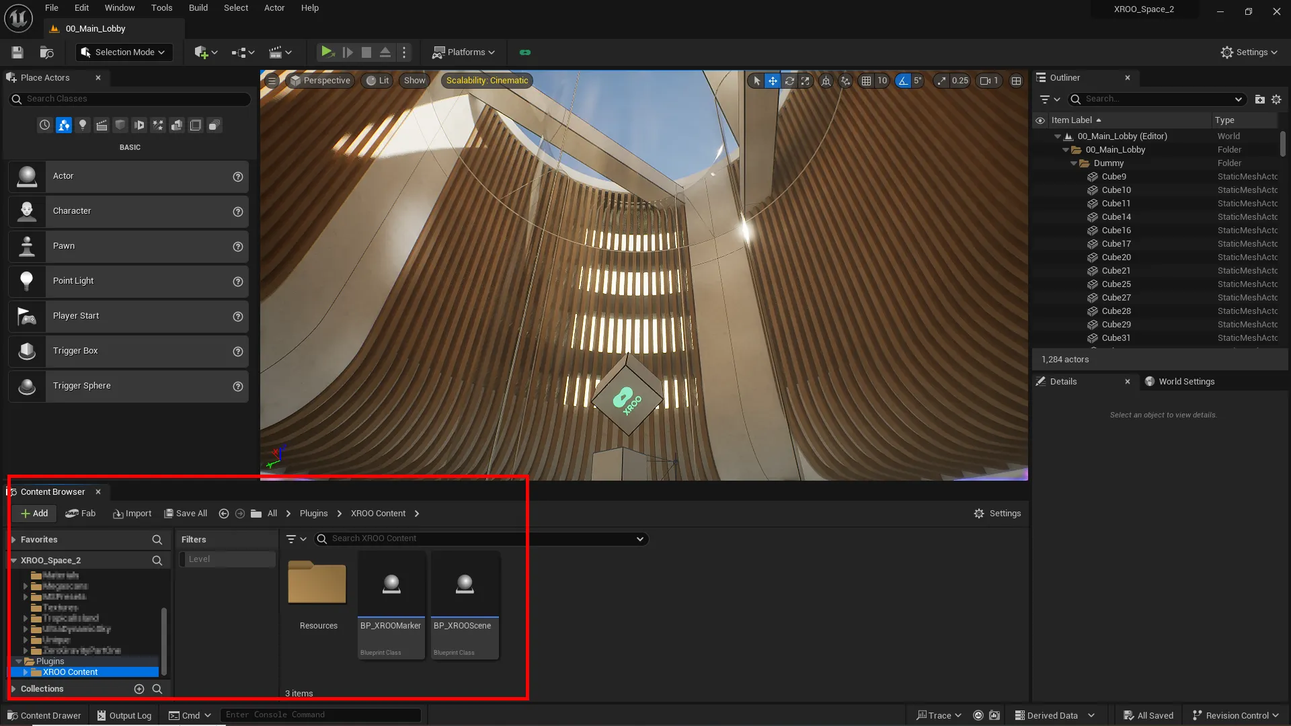Collapse the Dummy folder in the Outliner

pyautogui.click(x=1074, y=163)
